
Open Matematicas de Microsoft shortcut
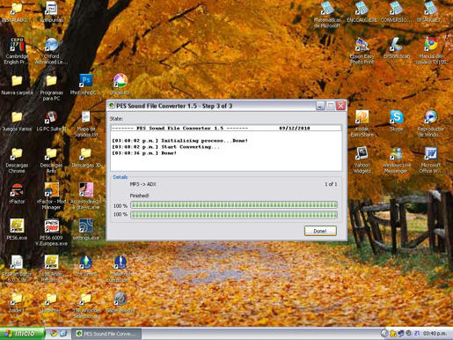point(327,15)
